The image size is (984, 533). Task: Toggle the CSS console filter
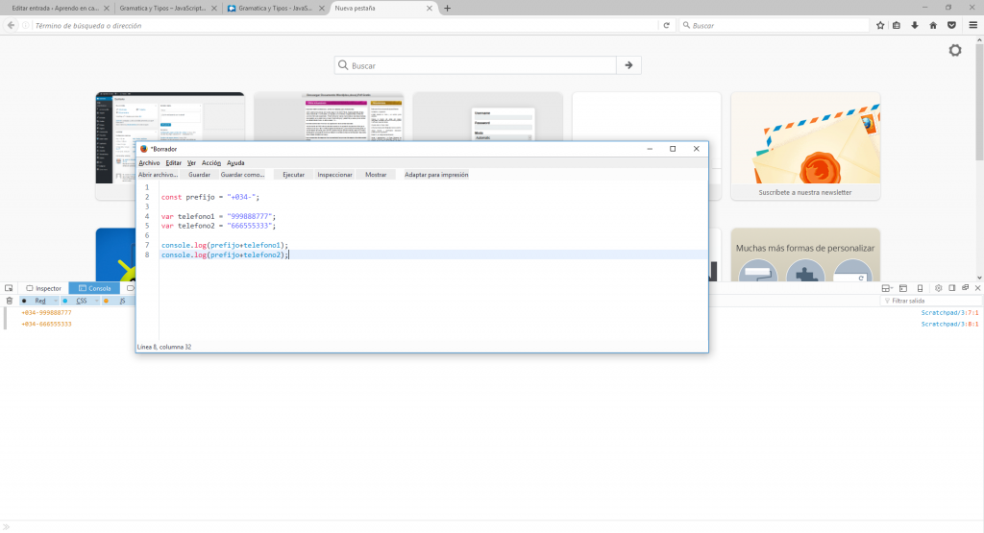point(82,301)
